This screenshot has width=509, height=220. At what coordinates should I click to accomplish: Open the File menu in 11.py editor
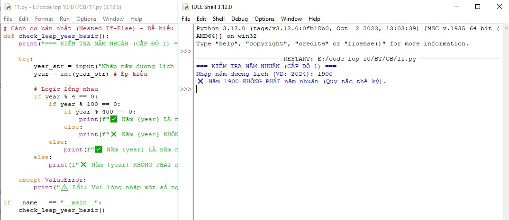click(x=8, y=19)
